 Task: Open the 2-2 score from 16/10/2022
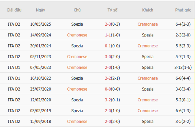[x=108, y=78]
